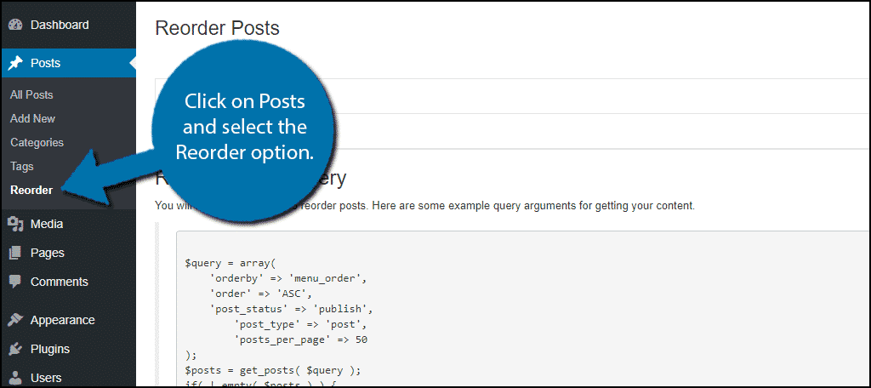871x388 pixels.
Task: Open the Categories submenu link
Action: point(37,143)
